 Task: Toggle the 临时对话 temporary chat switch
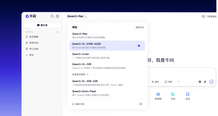(140, 104)
